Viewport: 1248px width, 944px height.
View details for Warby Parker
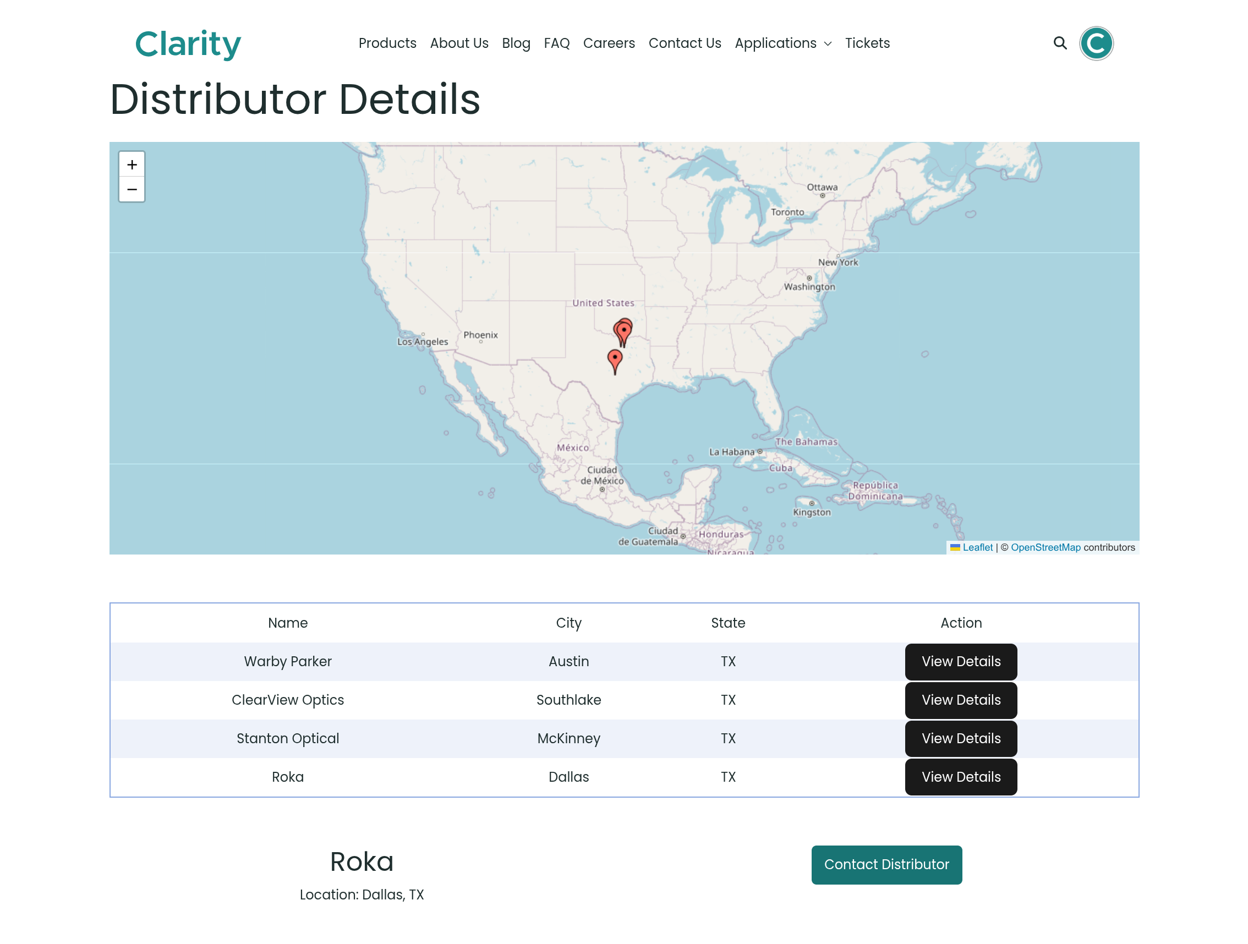click(960, 661)
